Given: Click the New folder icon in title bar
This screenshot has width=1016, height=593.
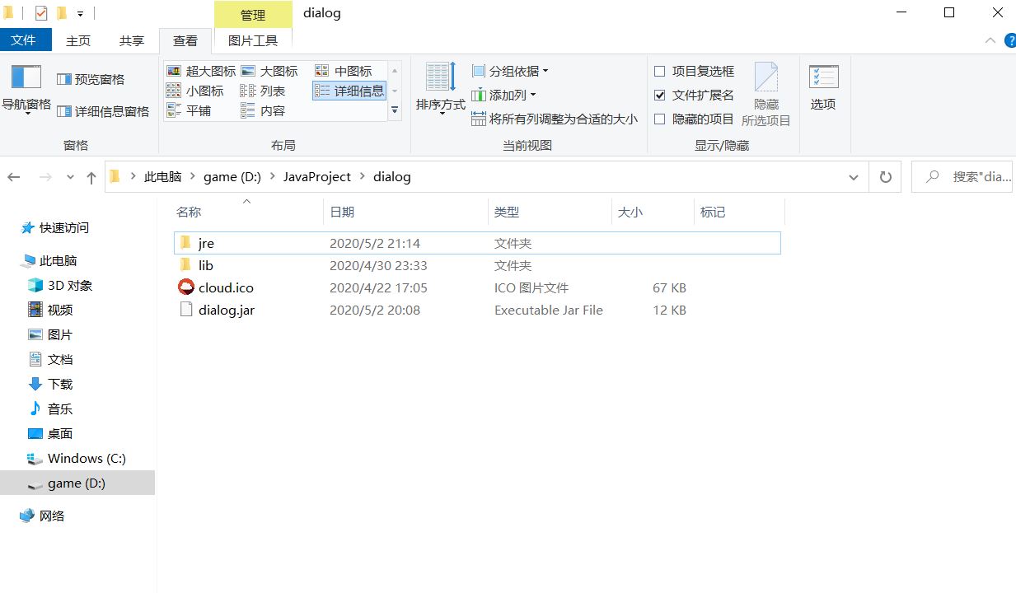Looking at the screenshot, I should [x=61, y=13].
